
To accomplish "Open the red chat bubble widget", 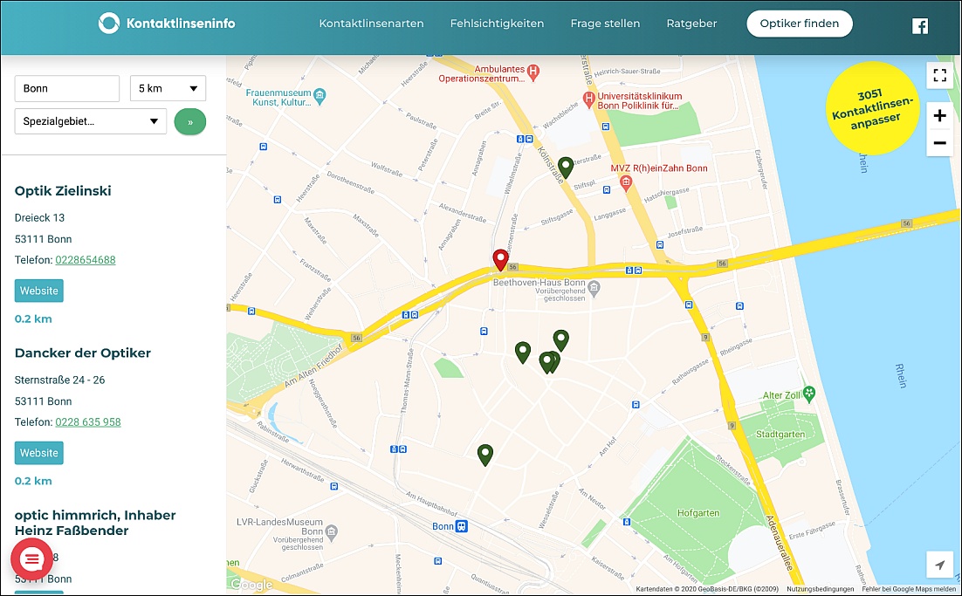I will [31, 559].
